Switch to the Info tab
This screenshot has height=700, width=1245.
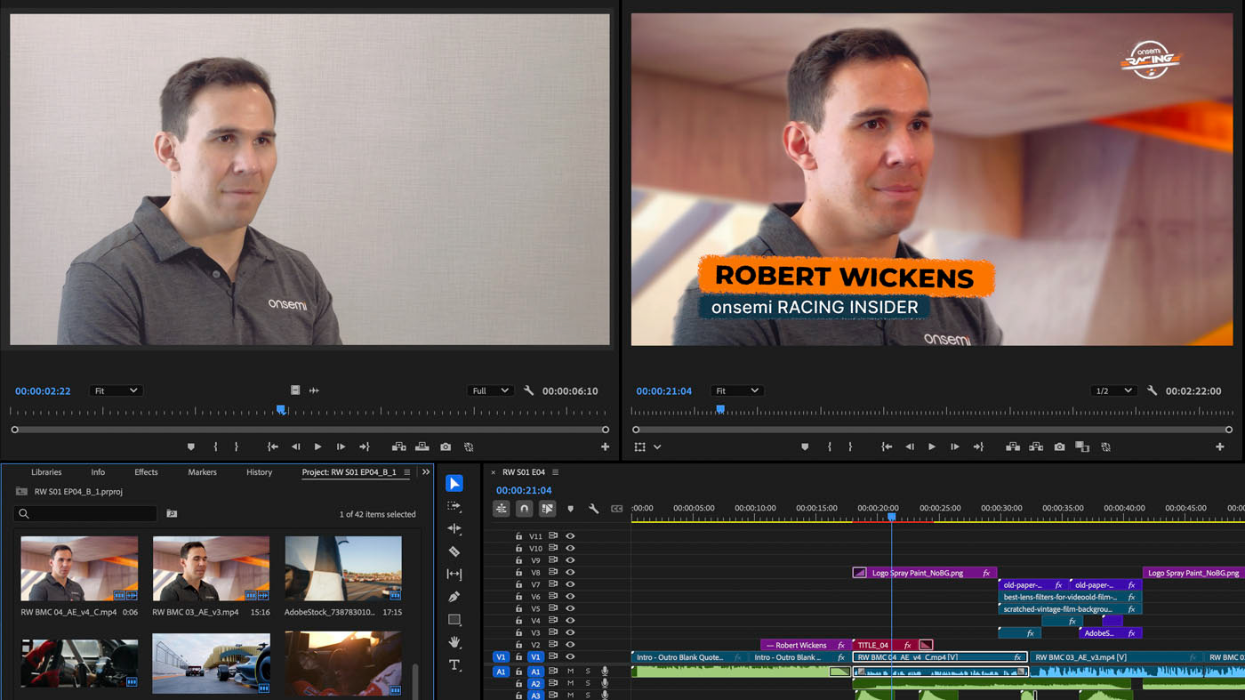(x=98, y=472)
